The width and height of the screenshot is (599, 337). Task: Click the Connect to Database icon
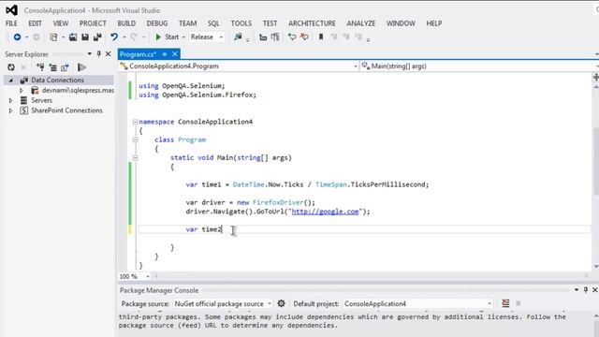click(x=40, y=67)
